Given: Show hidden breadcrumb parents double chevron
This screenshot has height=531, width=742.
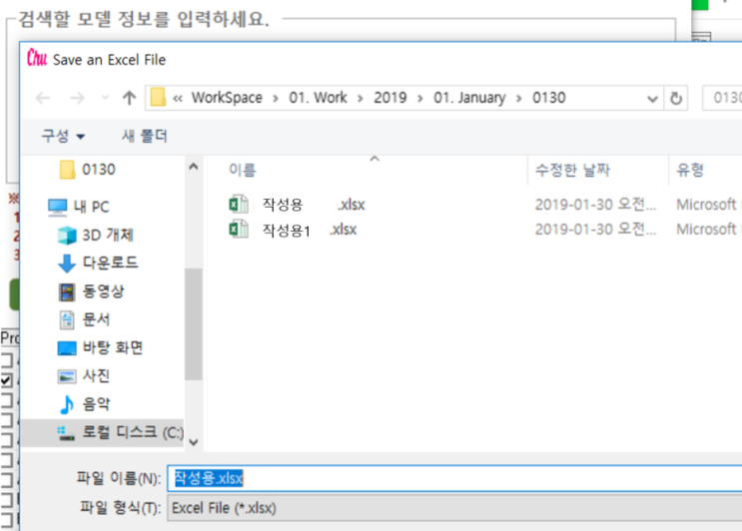Looking at the screenshot, I should [x=178, y=99].
